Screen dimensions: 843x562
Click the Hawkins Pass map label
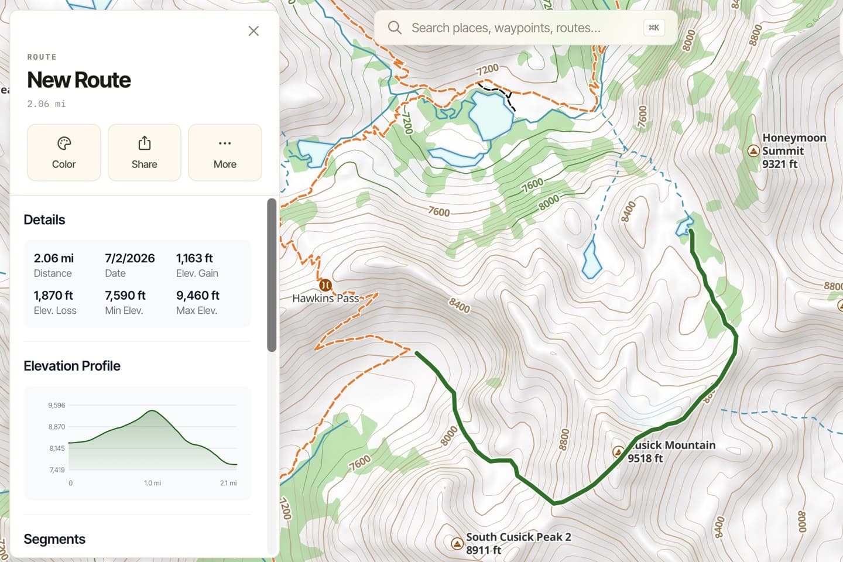(325, 298)
